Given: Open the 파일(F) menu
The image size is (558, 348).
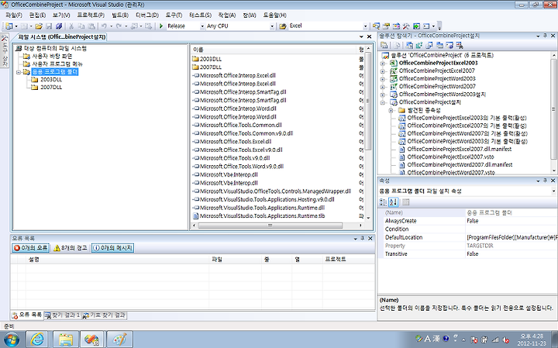Looking at the screenshot, I should [13, 16].
